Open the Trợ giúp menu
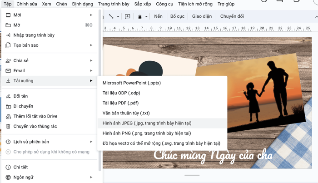318x183 pixels. point(226,4)
